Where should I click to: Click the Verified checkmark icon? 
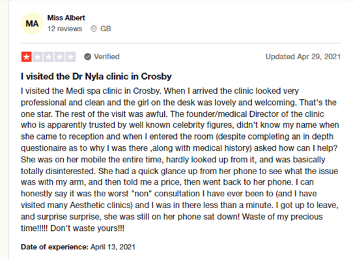coord(87,57)
